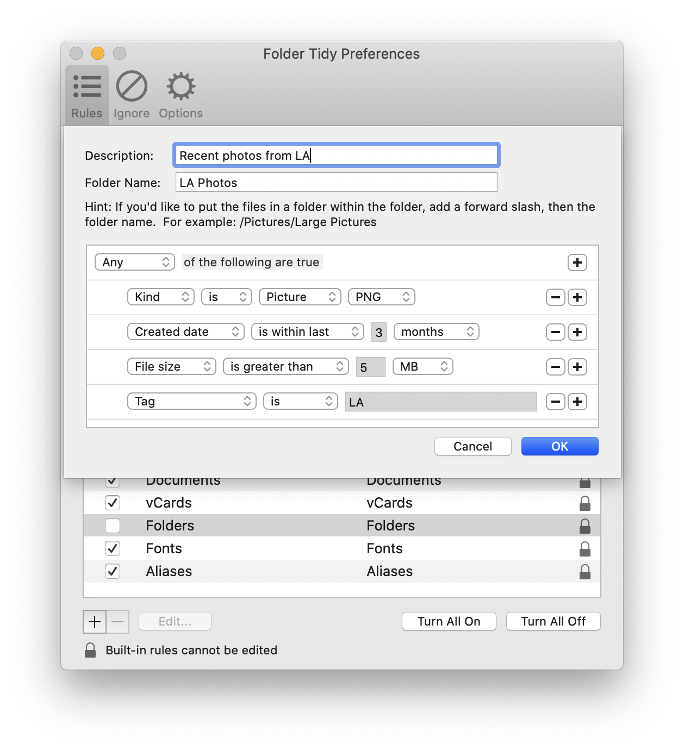
Task: Change the Any condition dropdown
Action: tap(134, 262)
